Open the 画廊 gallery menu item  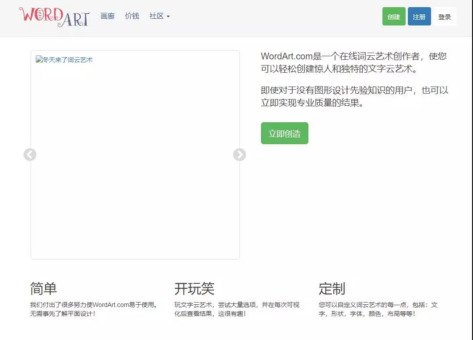point(108,16)
